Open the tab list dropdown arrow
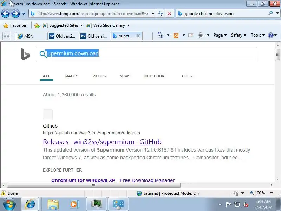281x211 pixels. (x=13, y=36)
